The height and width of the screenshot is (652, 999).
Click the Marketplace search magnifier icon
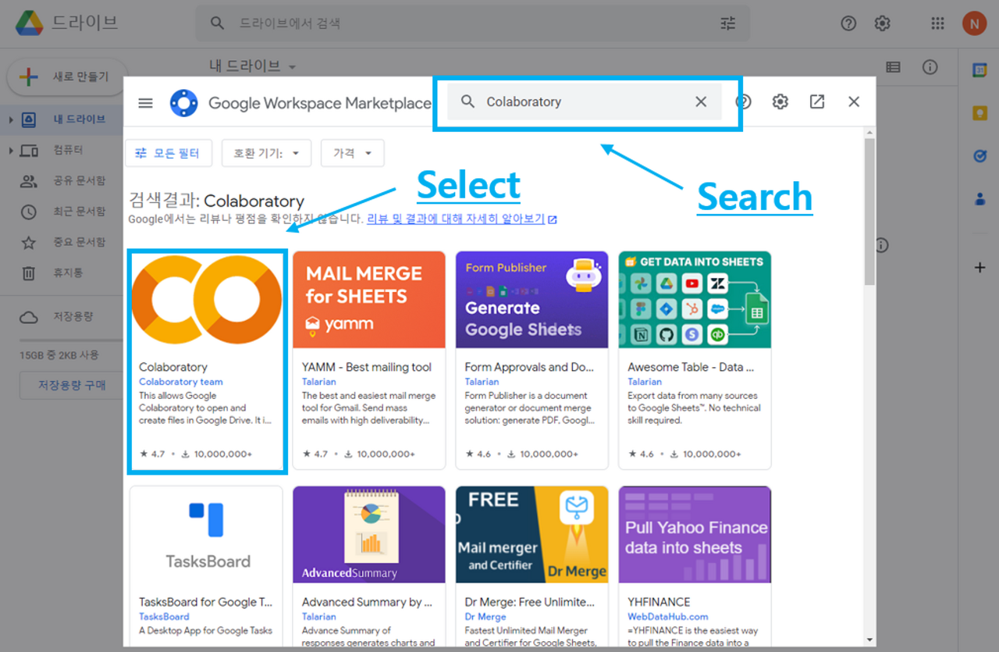[x=468, y=102]
